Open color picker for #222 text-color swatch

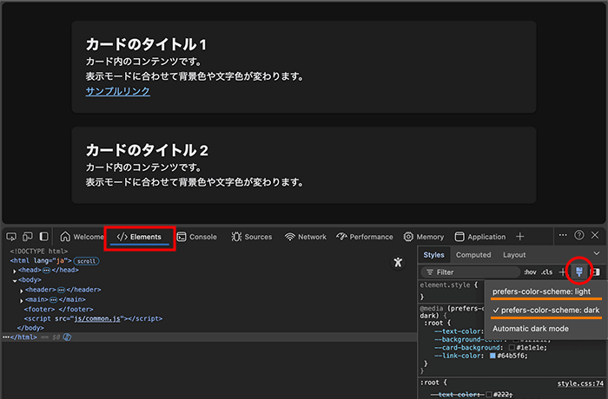click(x=489, y=395)
